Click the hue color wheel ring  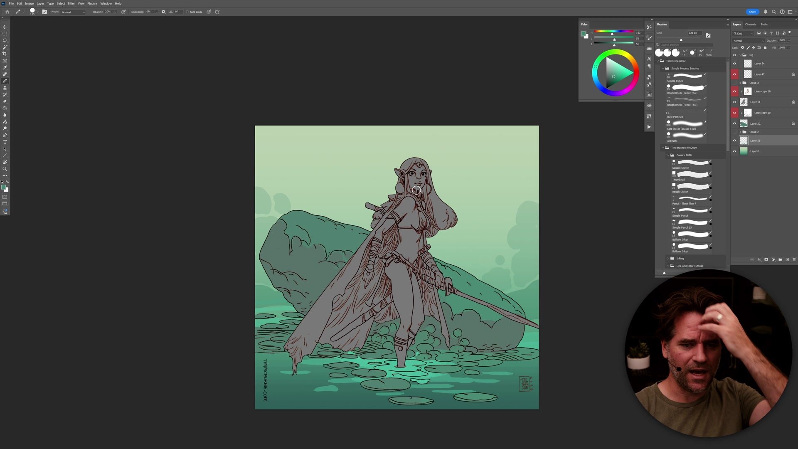[615, 52]
